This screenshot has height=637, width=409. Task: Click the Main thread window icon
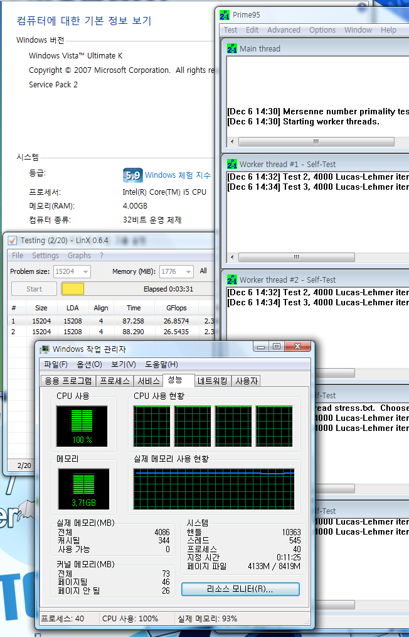click(x=232, y=48)
